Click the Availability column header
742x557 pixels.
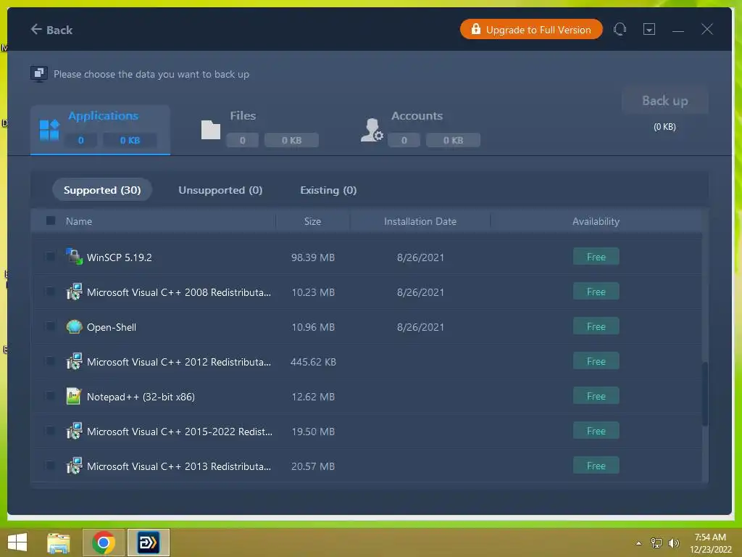(596, 221)
